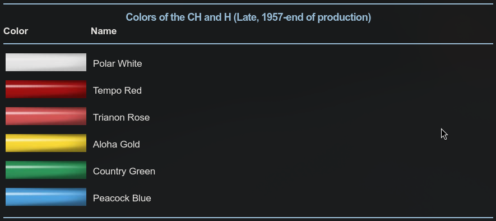This screenshot has width=496, height=221.
Task: Click the "Trianon Rose" name text
Action: pos(121,117)
